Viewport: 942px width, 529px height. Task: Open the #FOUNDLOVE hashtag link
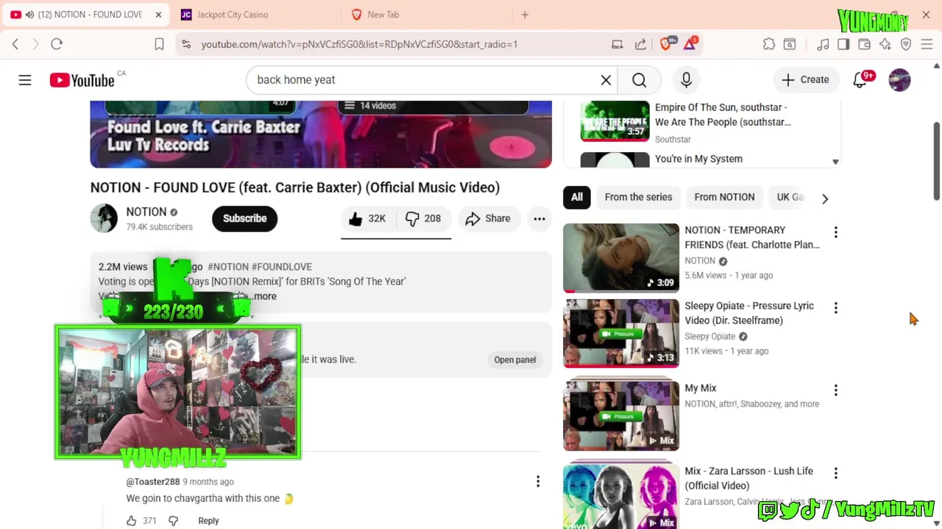tap(282, 267)
